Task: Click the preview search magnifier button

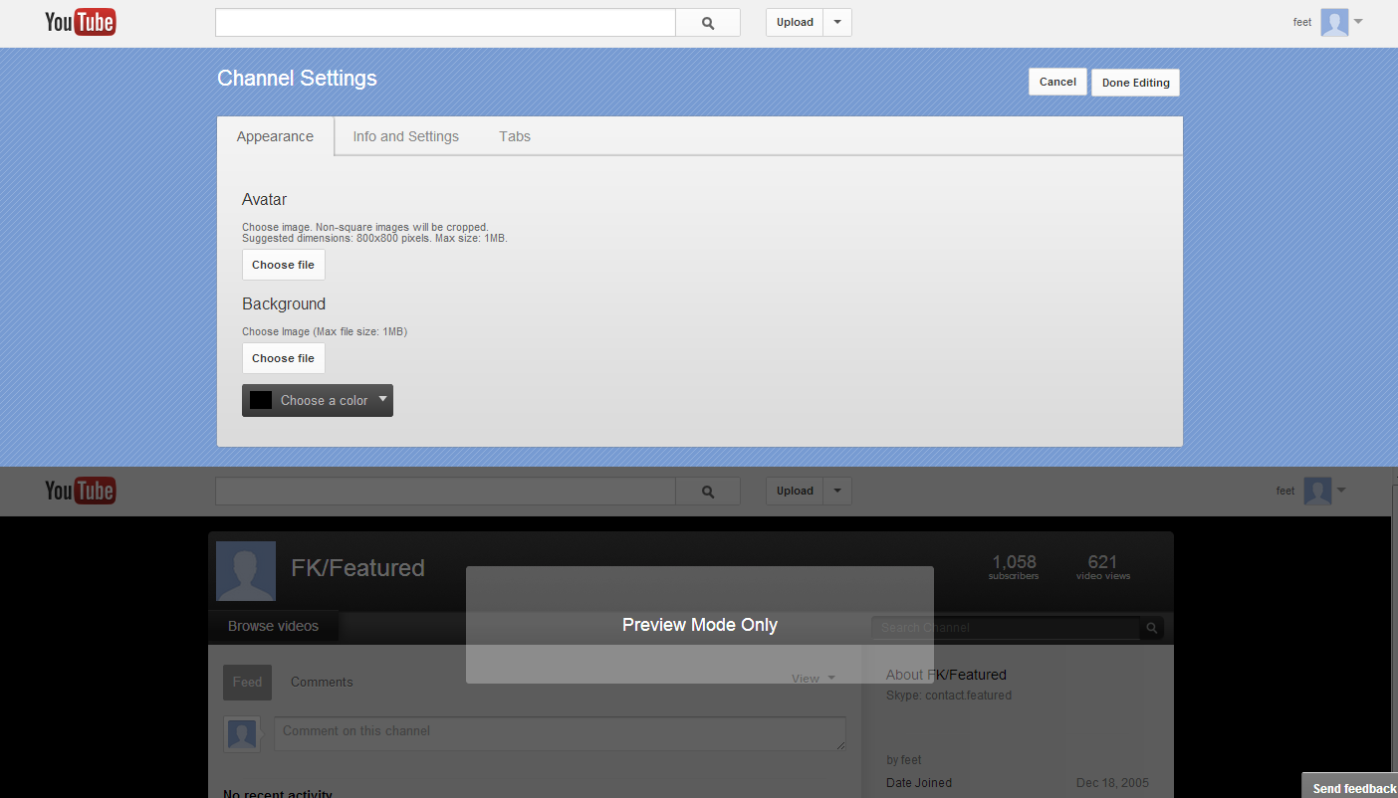Action: coord(708,492)
